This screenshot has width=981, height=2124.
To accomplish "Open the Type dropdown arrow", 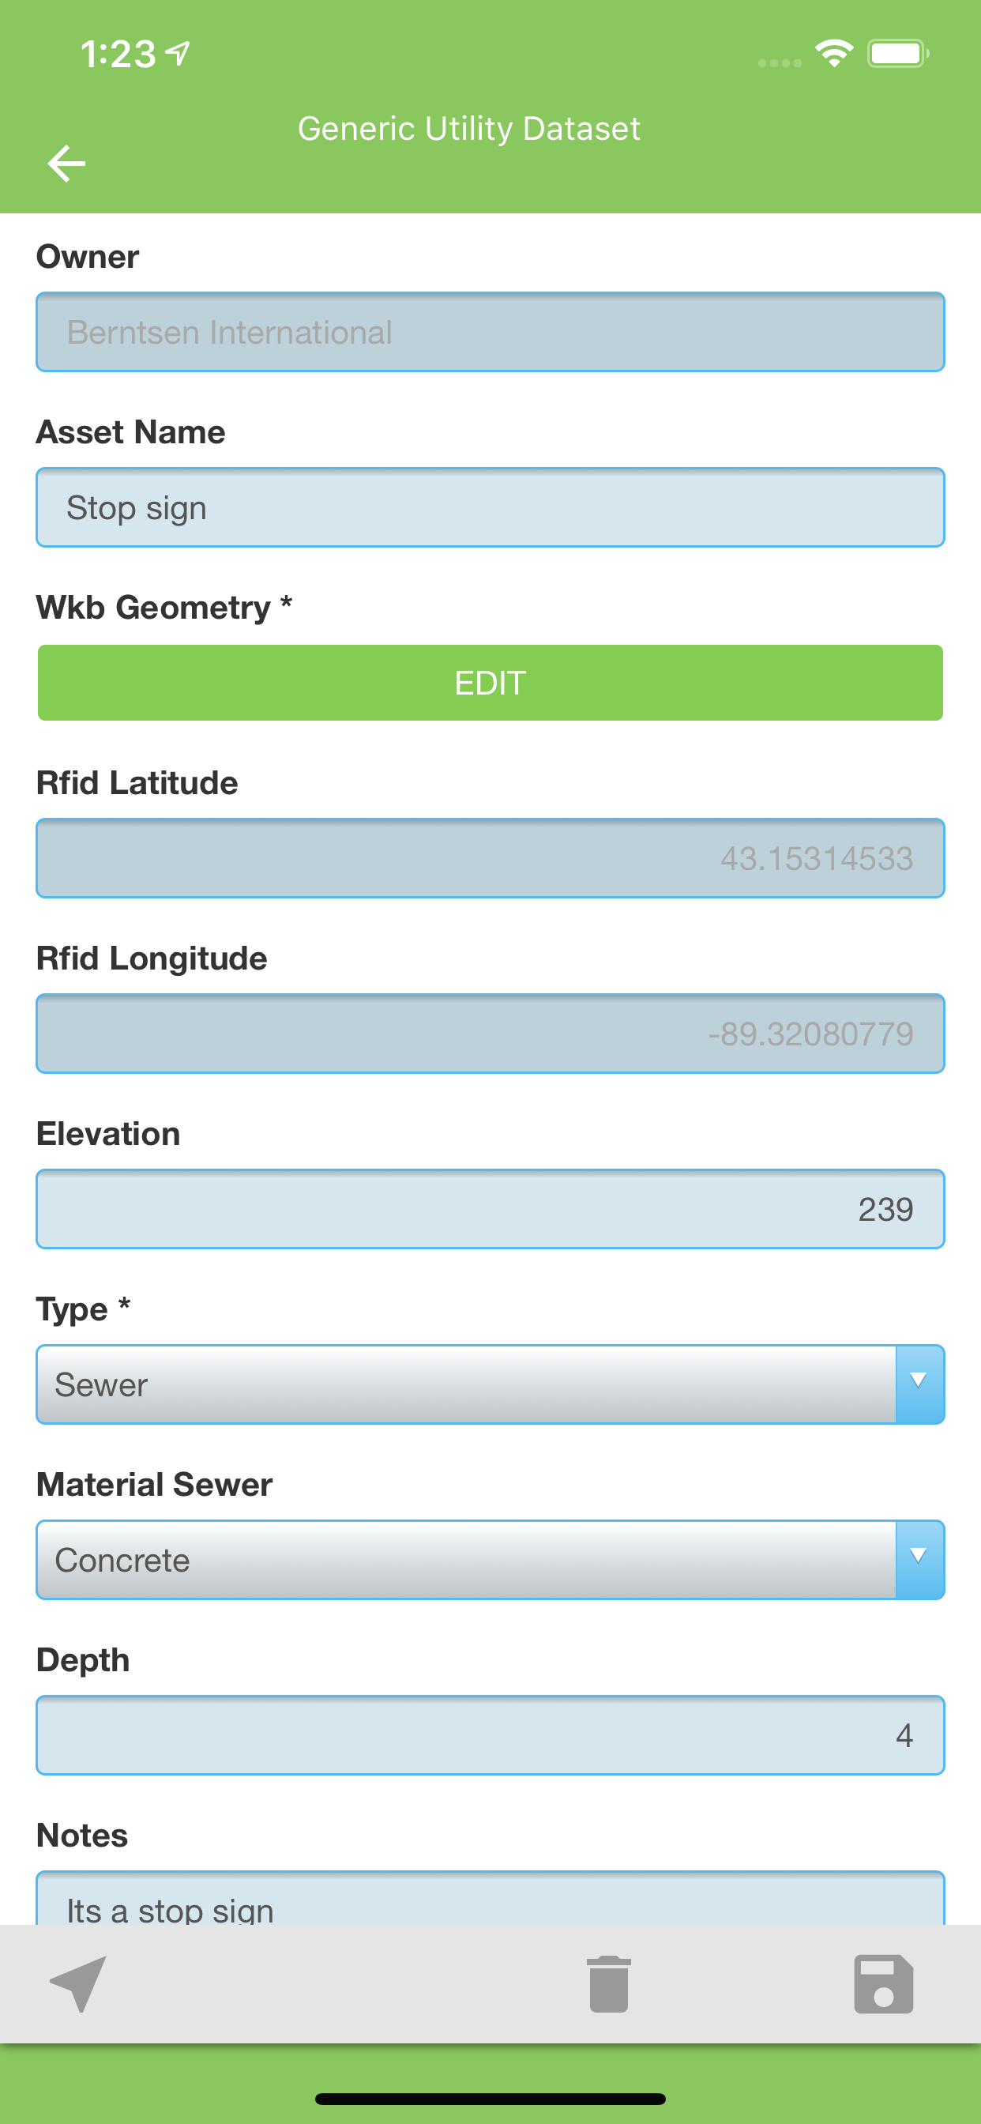I will click(919, 1384).
